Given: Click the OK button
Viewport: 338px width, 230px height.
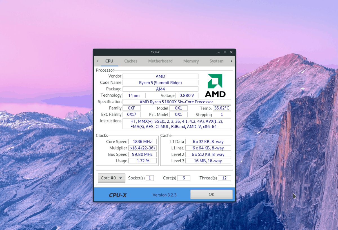Looking at the screenshot, I should 212,194.
